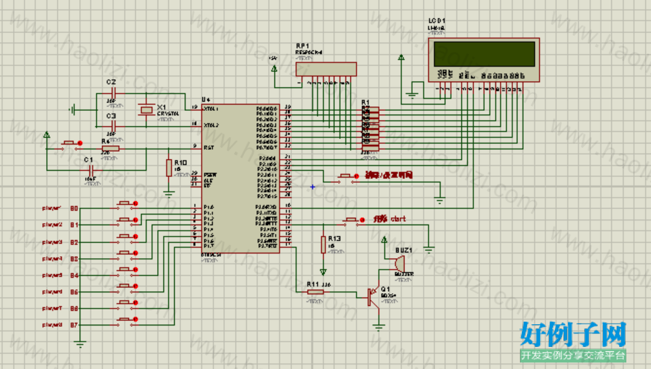Select the RP1 resistor pack
This screenshot has height=369, width=651.
326,69
